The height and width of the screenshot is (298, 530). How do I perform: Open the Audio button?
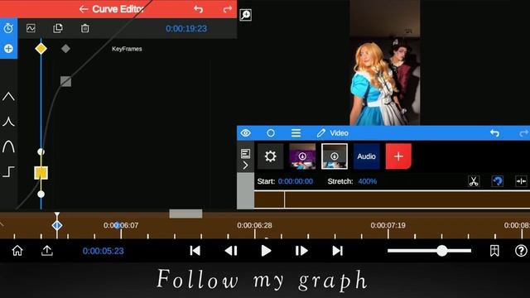(366, 156)
